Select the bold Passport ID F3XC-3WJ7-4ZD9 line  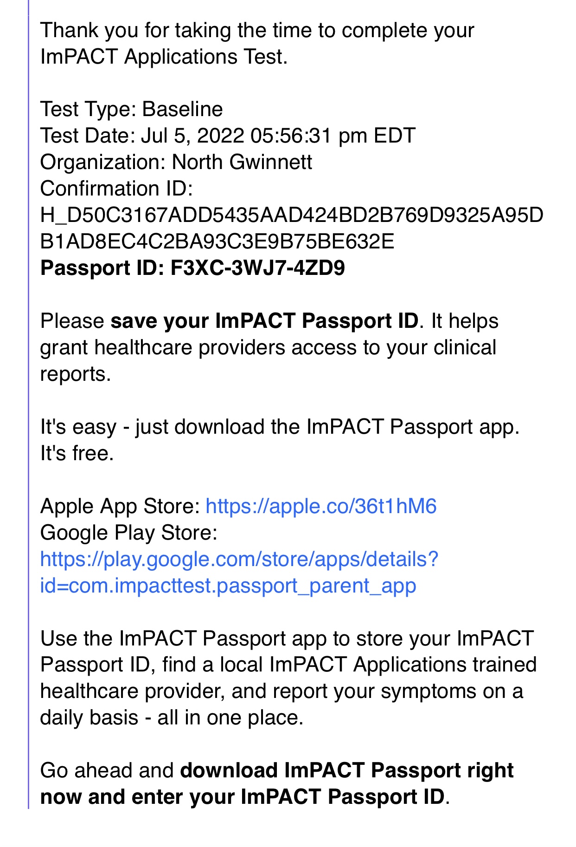(x=192, y=268)
